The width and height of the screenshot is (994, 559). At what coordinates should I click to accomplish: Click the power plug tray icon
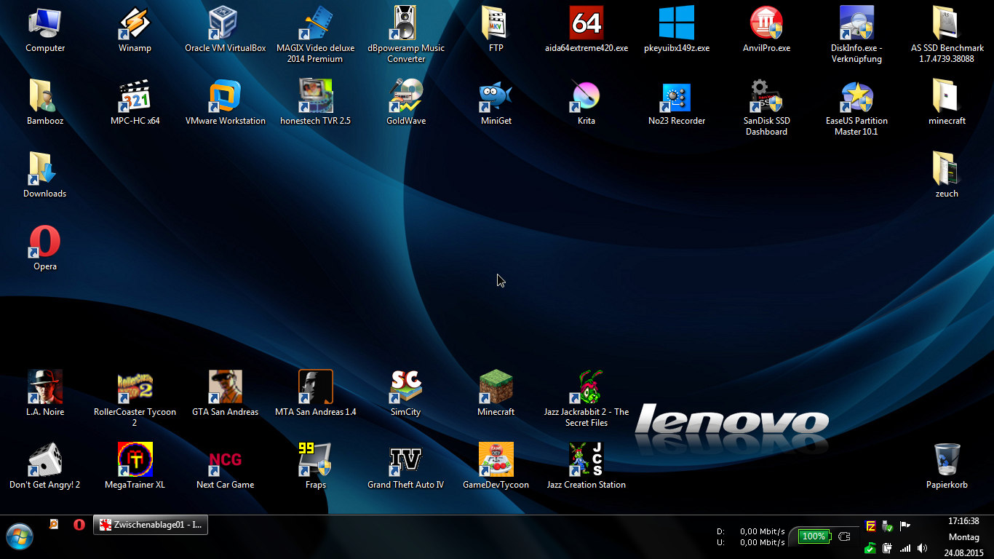pos(888,548)
